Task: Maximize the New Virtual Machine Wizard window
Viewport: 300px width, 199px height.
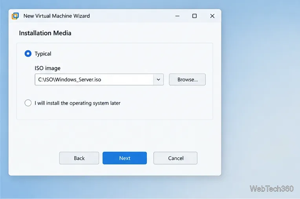Action: click(x=194, y=16)
